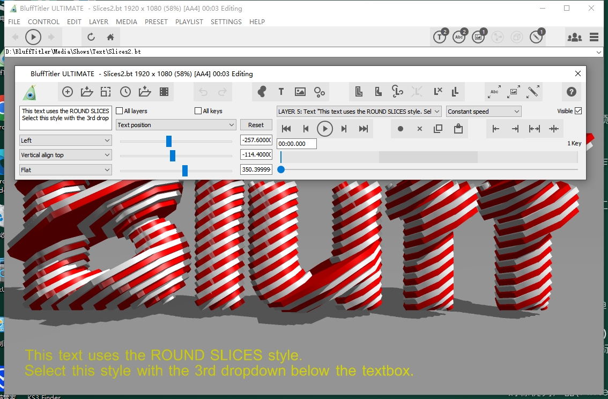Open the SETTINGS menu

click(x=226, y=21)
